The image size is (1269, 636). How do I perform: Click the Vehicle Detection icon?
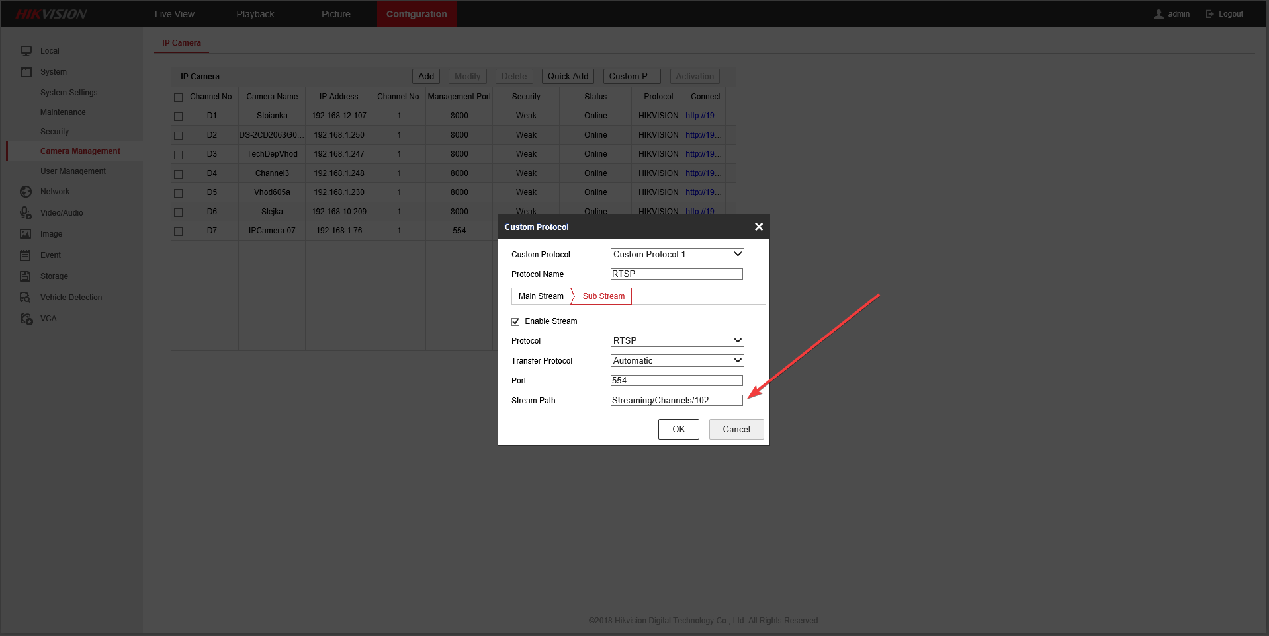[26, 298]
